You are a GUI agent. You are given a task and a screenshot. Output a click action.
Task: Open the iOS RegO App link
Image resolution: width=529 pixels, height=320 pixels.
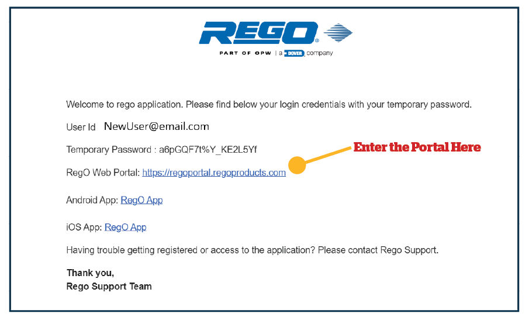coord(126,227)
